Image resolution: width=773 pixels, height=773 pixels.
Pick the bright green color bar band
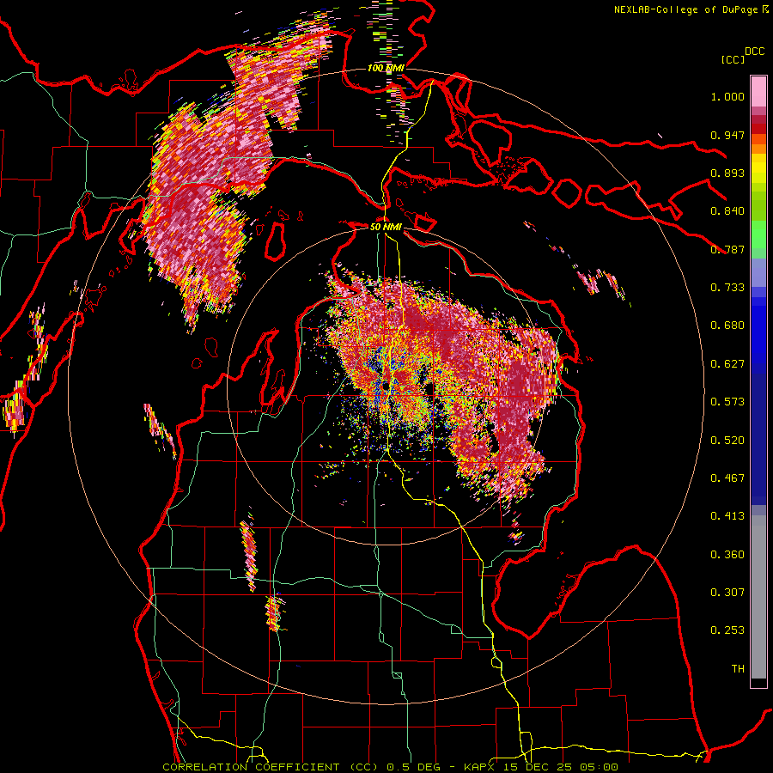(758, 234)
